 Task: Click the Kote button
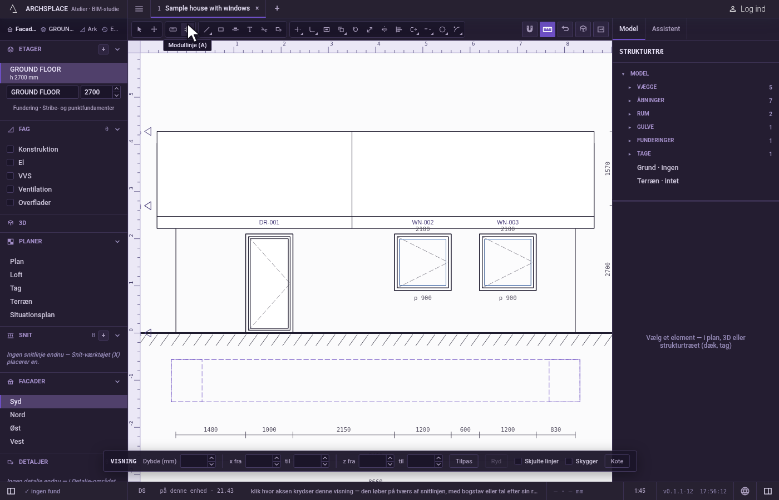[617, 461]
